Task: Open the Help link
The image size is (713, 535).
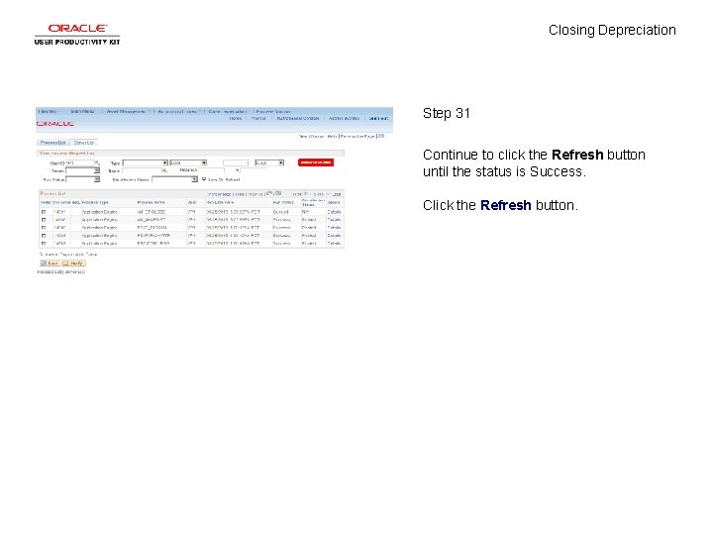Action: point(332,136)
